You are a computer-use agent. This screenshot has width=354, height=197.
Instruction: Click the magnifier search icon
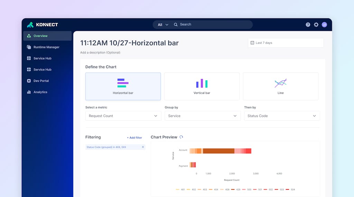click(x=176, y=25)
